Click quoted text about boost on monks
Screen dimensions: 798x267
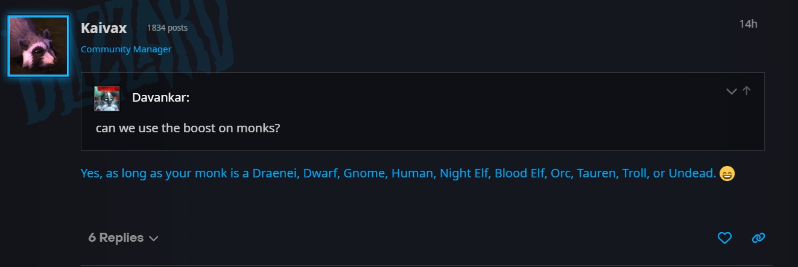tap(188, 129)
